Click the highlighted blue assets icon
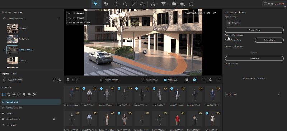This screenshot has width=287, height=131. 195,80
